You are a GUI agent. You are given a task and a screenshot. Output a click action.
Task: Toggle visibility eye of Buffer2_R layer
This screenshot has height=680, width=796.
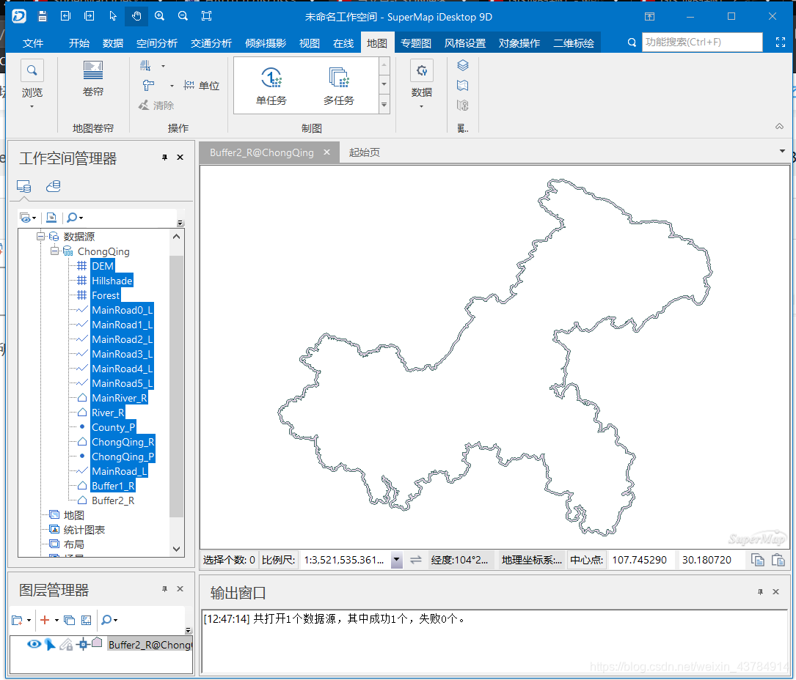(x=34, y=644)
